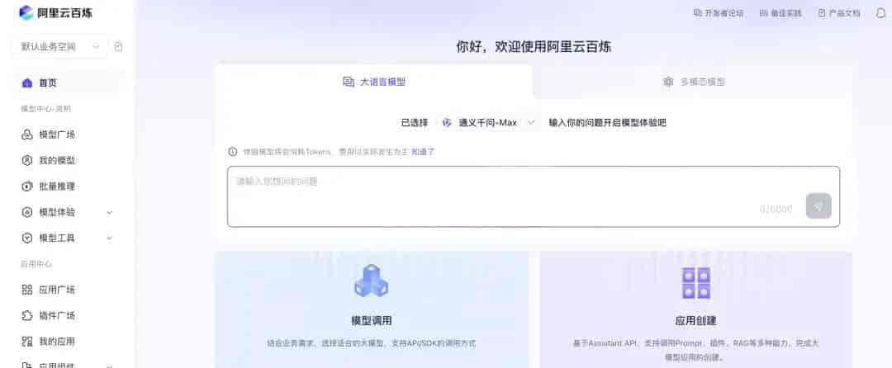The image size is (892, 368).
Task: Expand the 模型工具 submenu chevron
Action: click(x=110, y=238)
